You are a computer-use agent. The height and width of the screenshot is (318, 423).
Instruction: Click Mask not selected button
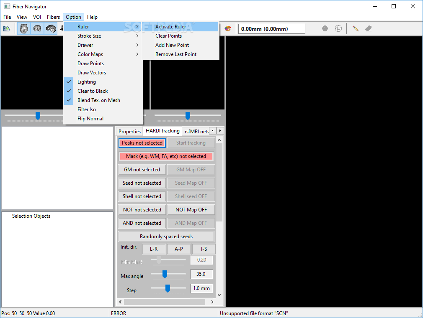tap(166, 156)
